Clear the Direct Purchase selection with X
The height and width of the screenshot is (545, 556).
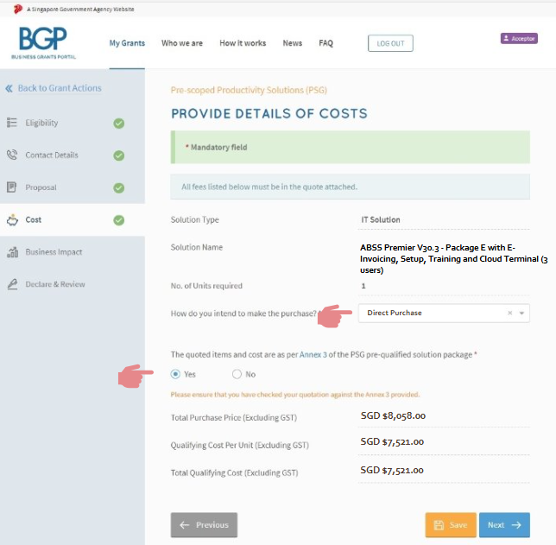(510, 313)
